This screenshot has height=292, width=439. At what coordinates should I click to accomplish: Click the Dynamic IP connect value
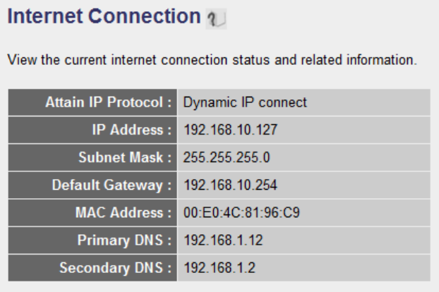tap(244, 103)
